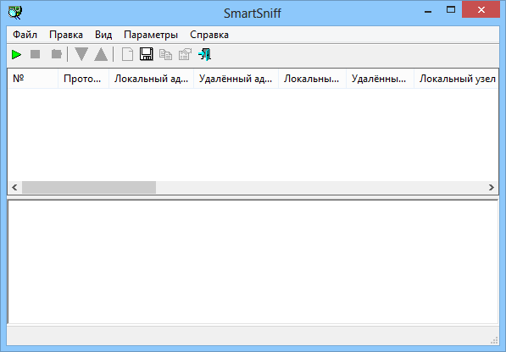Click the floppy disk save icon
This screenshot has width=506, height=352.
[147, 54]
